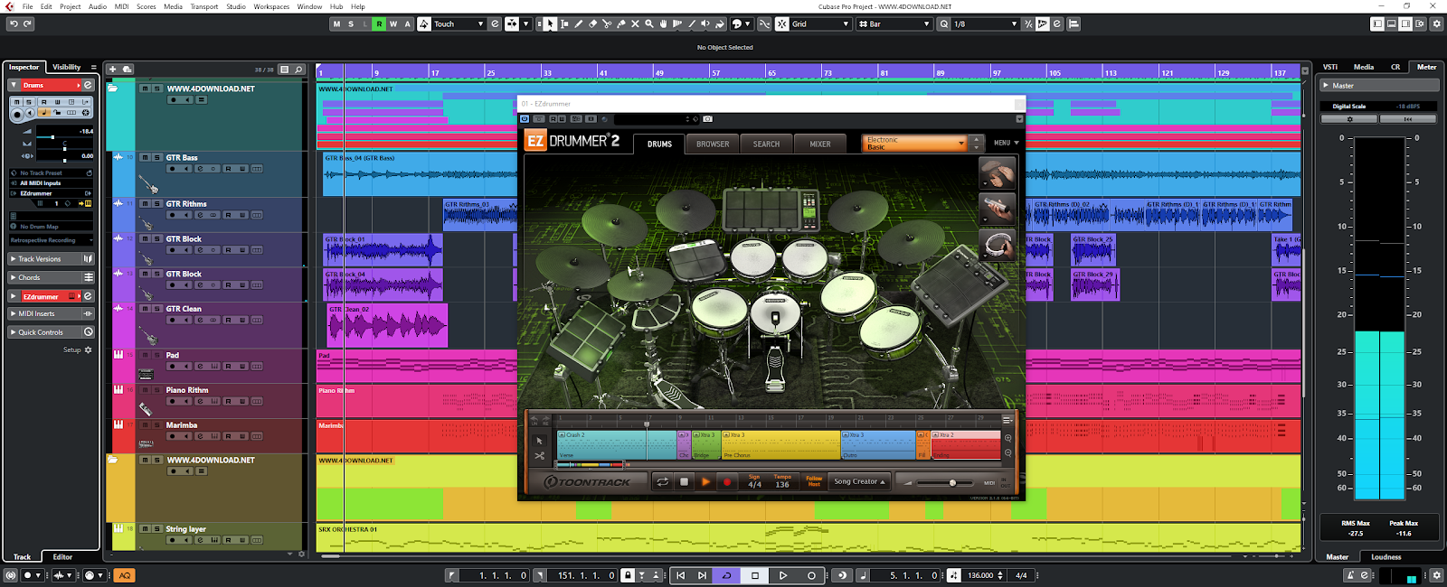Open the Editor tab at bottom left
Image resolution: width=1447 pixels, height=587 pixels.
coord(62,557)
